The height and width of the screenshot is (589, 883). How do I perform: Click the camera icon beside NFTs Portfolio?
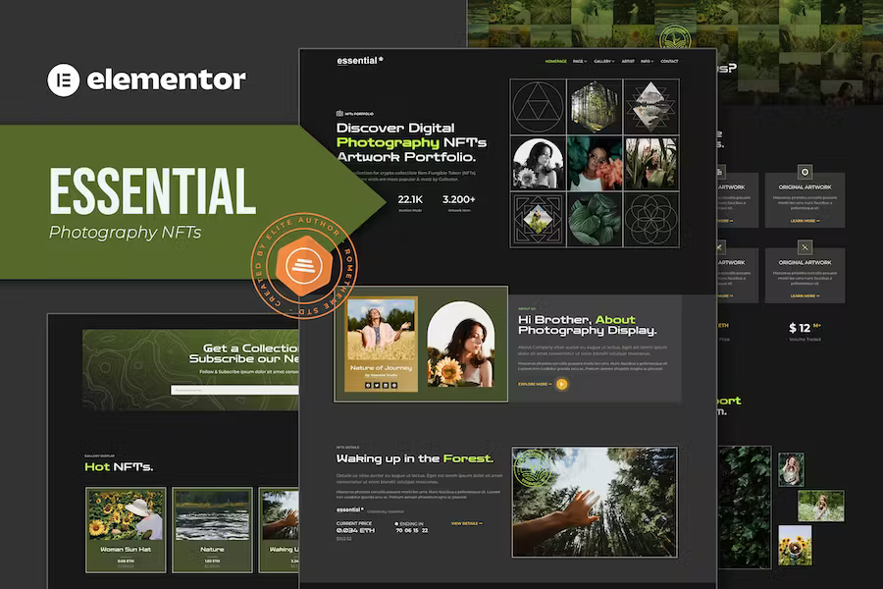pyautogui.click(x=339, y=113)
